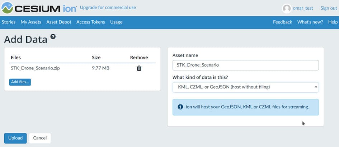Open the data kind dropdown
This screenshot has width=339, height=147.
point(245,87)
